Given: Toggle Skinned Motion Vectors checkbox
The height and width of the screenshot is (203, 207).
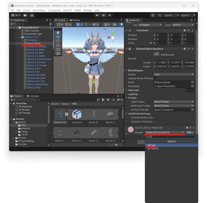Looking at the screenshot, I should 155,118.
